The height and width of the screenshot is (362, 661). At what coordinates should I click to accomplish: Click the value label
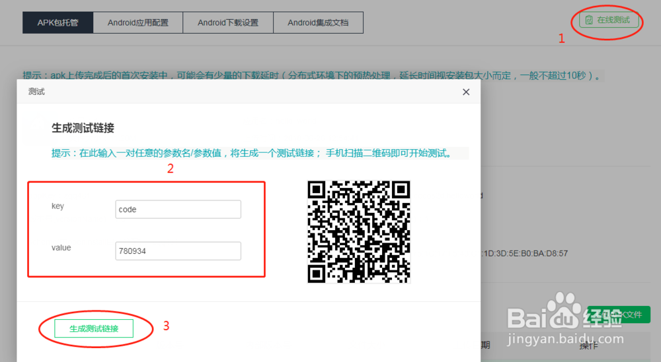[61, 248]
